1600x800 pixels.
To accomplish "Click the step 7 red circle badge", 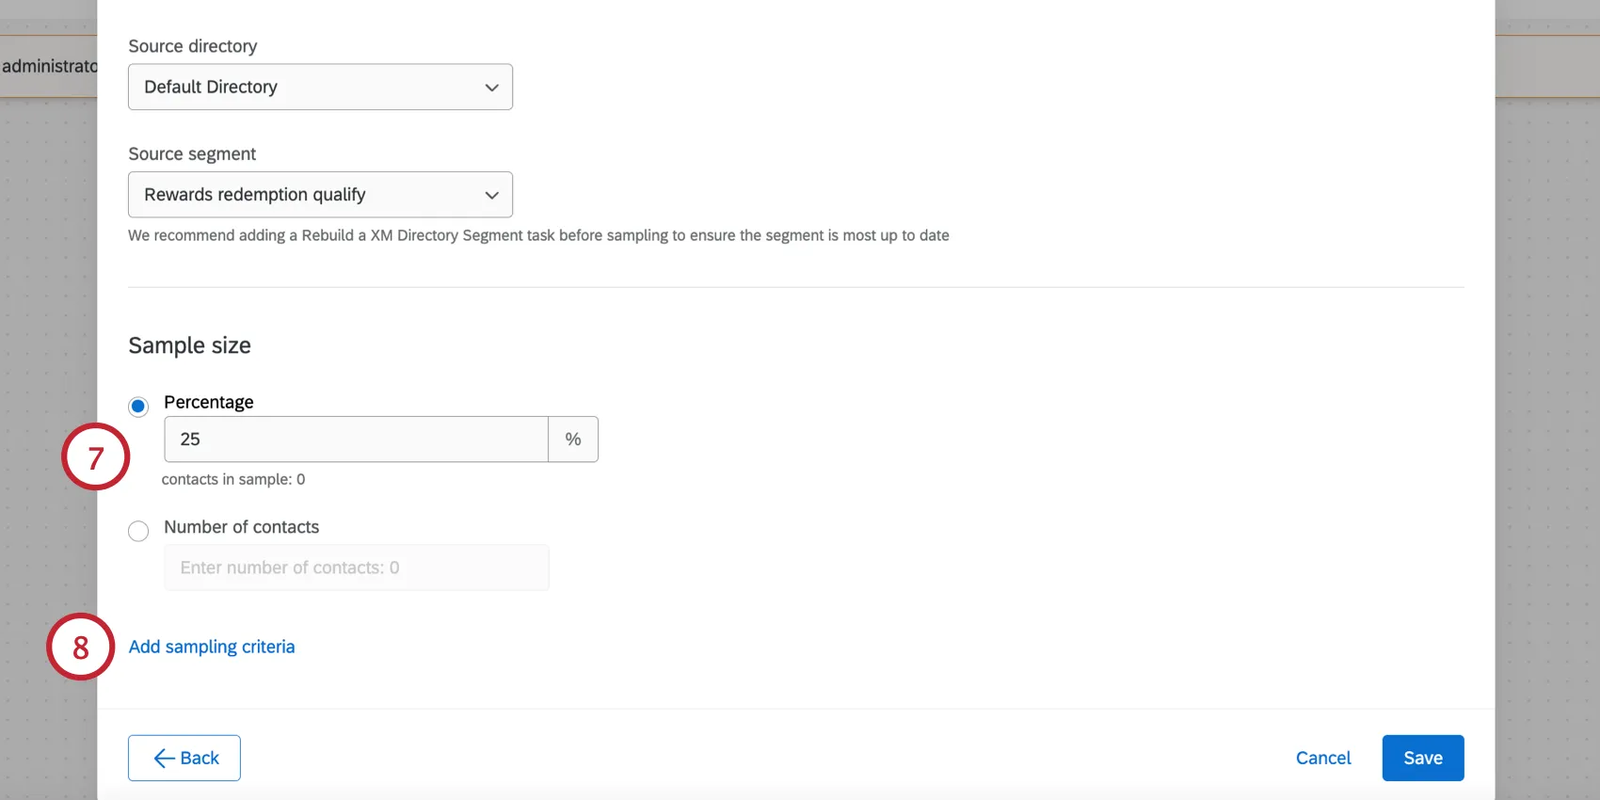I will [x=95, y=457].
